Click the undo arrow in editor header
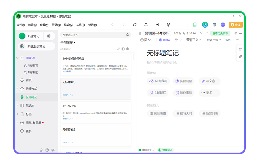Screen dimensions: 259x165 tap(201, 33)
